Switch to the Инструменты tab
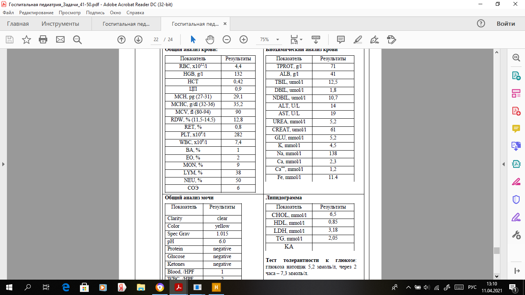This screenshot has height=295, width=525. pos(60,24)
